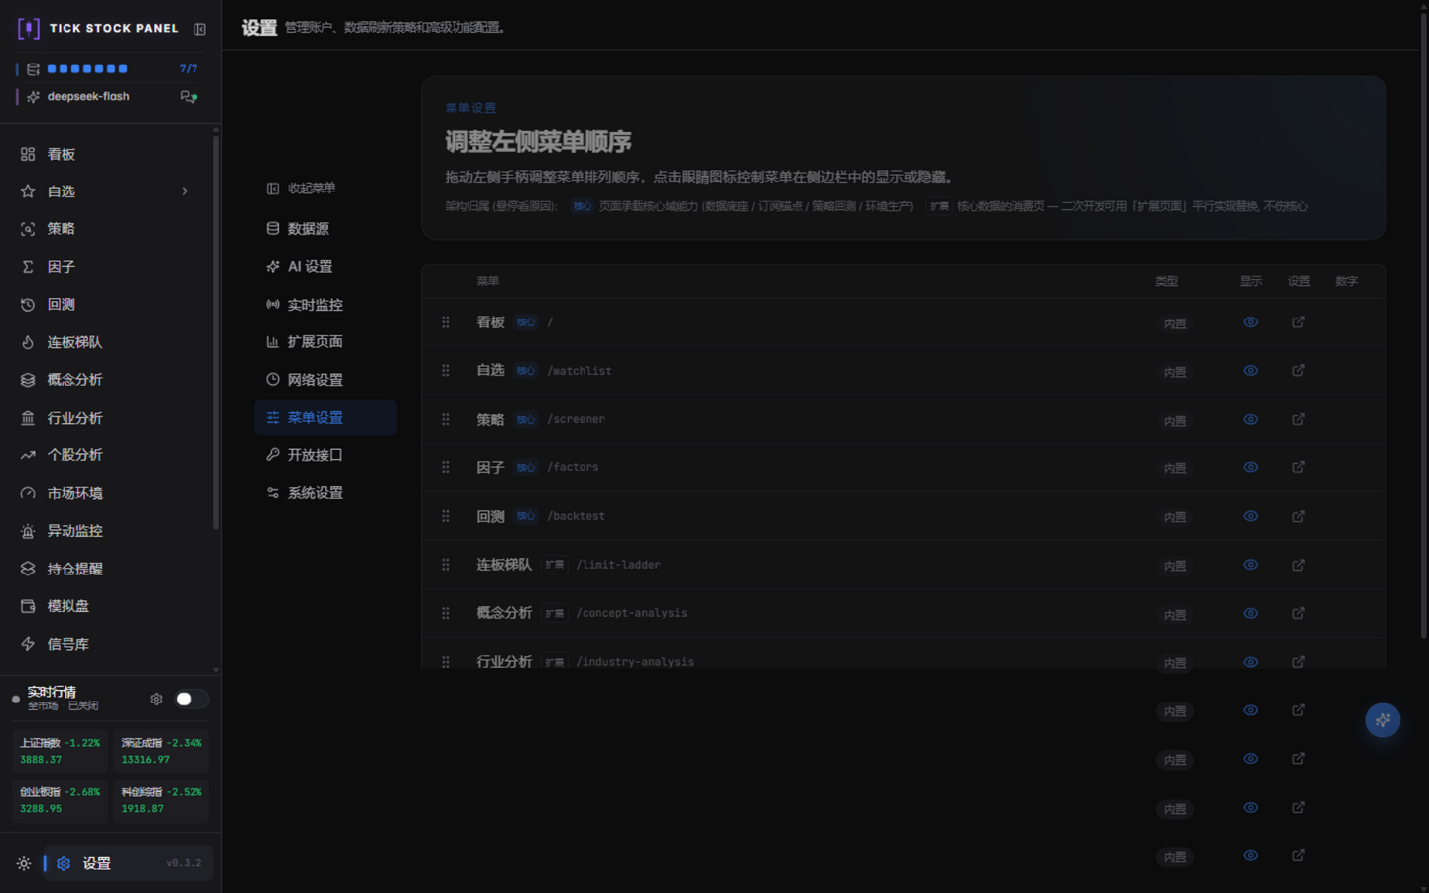Switch to 实时监控 settings tab
This screenshot has width=1429, height=893.
(325, 305)
